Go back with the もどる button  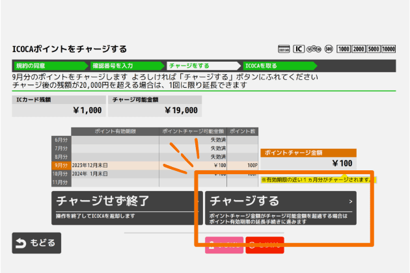tap(36, 243)
